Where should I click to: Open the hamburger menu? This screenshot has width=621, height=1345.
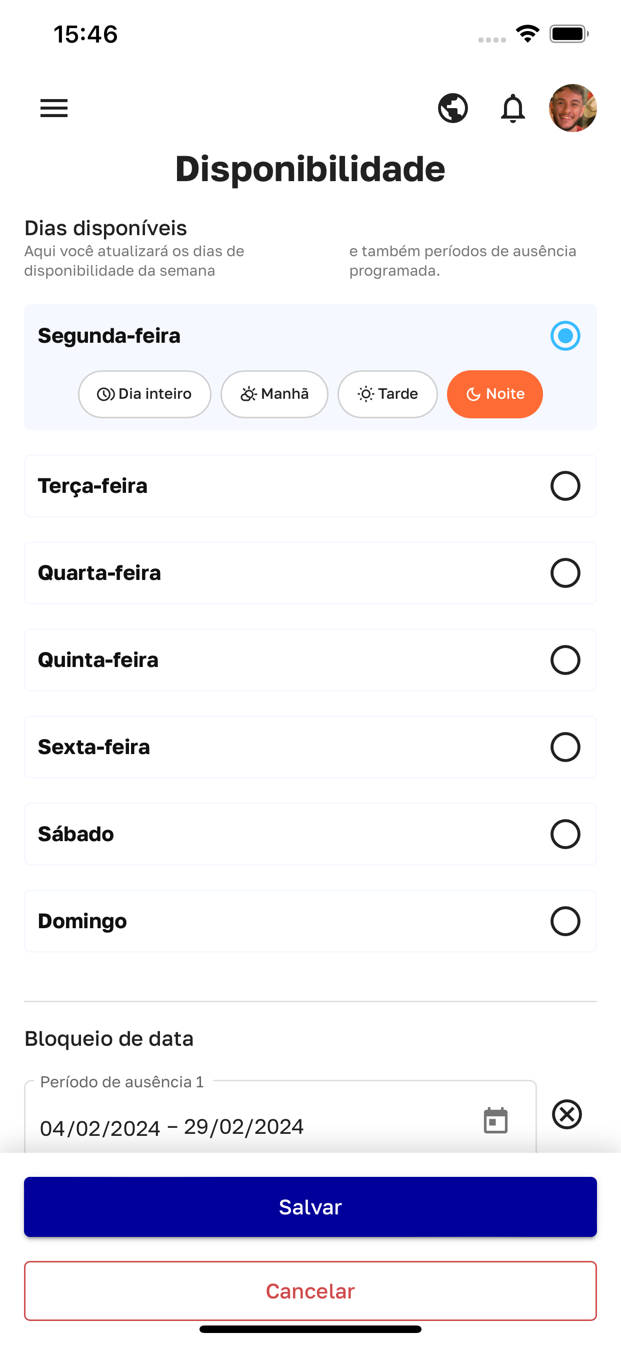[54, 108]
